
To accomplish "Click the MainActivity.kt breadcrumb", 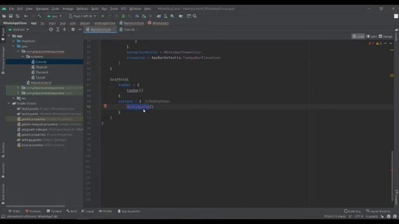I will (x=132, y=23).
